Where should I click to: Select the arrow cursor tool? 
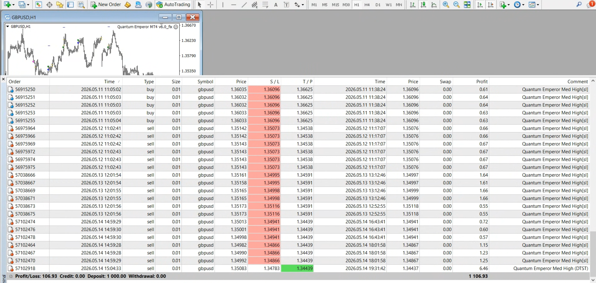point(200,5)
